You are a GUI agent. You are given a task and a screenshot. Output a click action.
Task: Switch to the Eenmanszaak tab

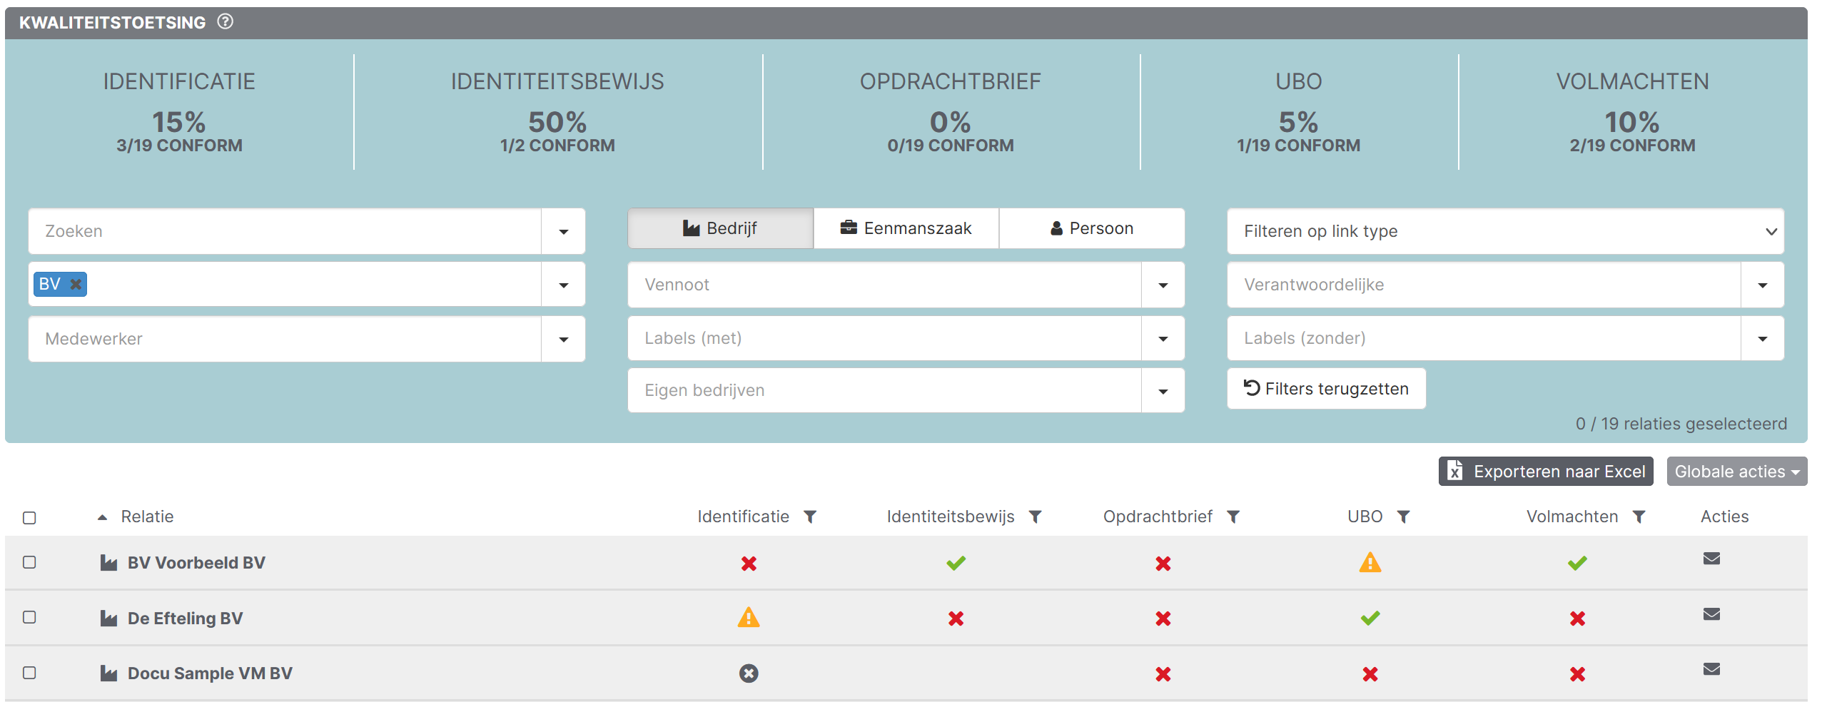pos(906,228)
